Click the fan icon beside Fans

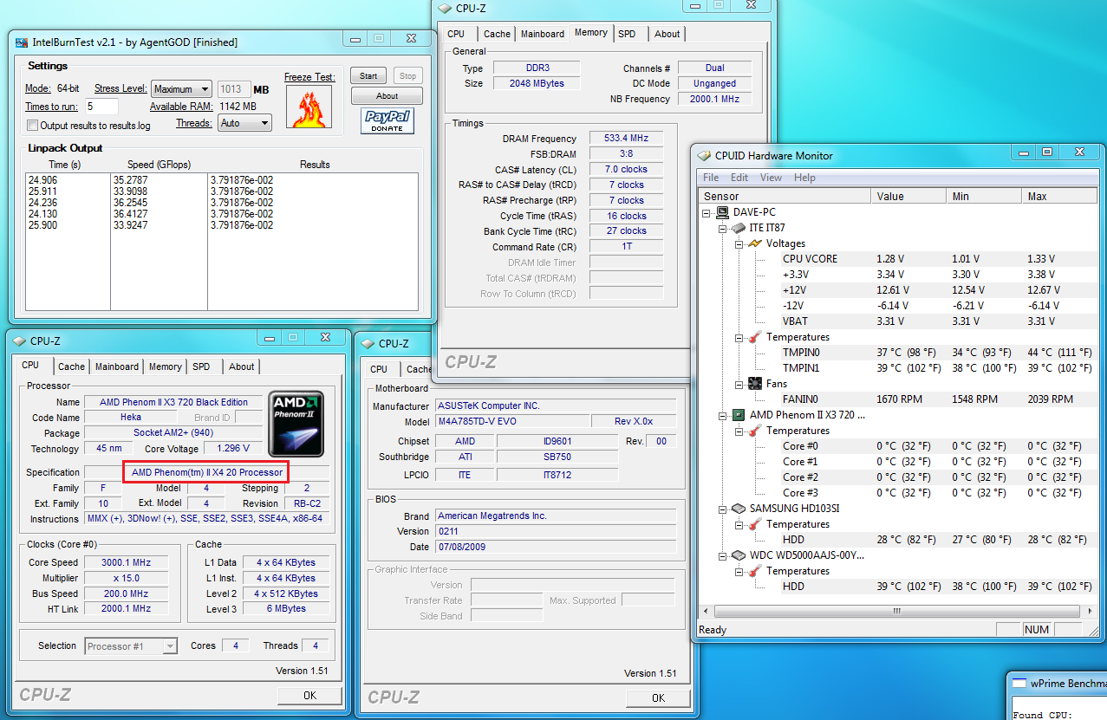pos(754,384)
